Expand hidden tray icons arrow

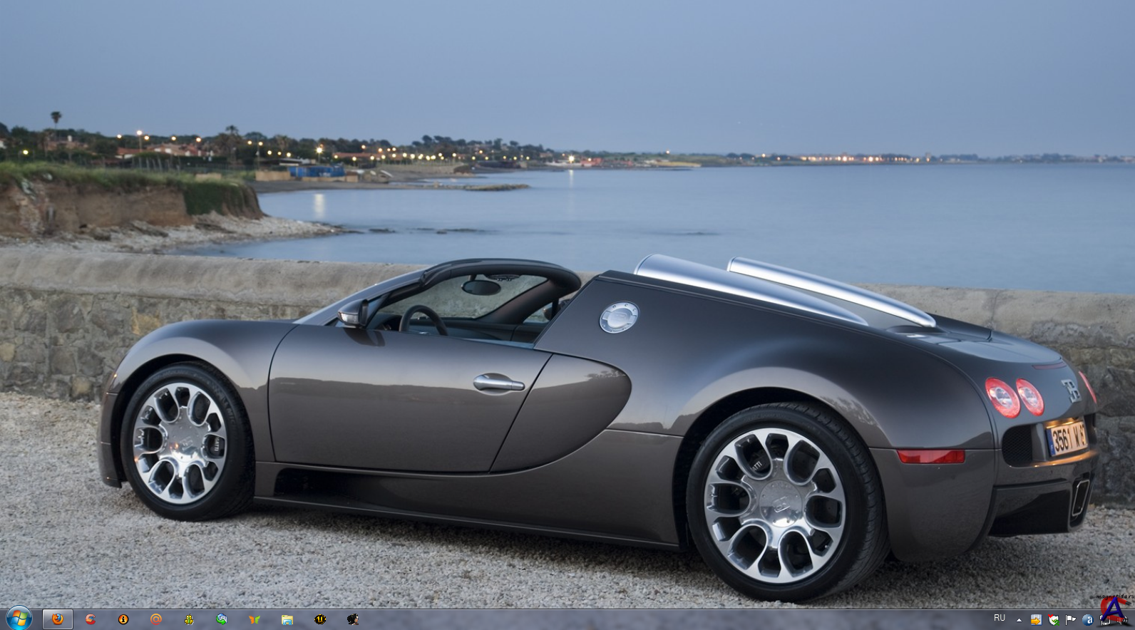pyautogui.click(x=1019, y=620)
